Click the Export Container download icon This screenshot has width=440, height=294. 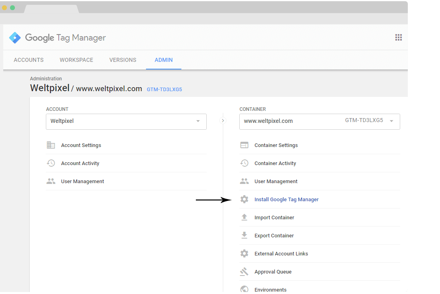(245, 235)
